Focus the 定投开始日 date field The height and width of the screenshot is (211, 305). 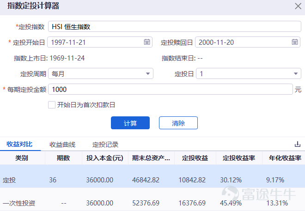coord(100,42)
